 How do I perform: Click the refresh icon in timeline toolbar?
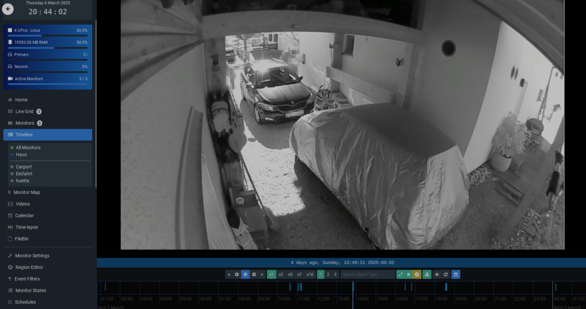pyautogui.click(x=446, y=274)
